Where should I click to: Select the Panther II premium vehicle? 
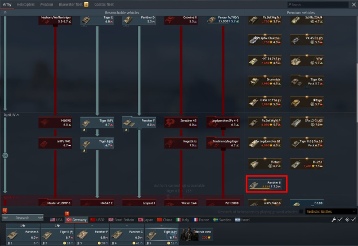(x=267, y=184)
